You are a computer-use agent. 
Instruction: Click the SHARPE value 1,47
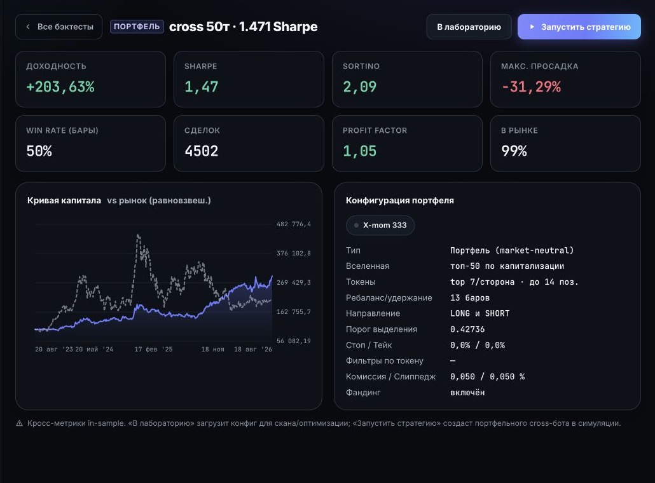coord(202,87)
